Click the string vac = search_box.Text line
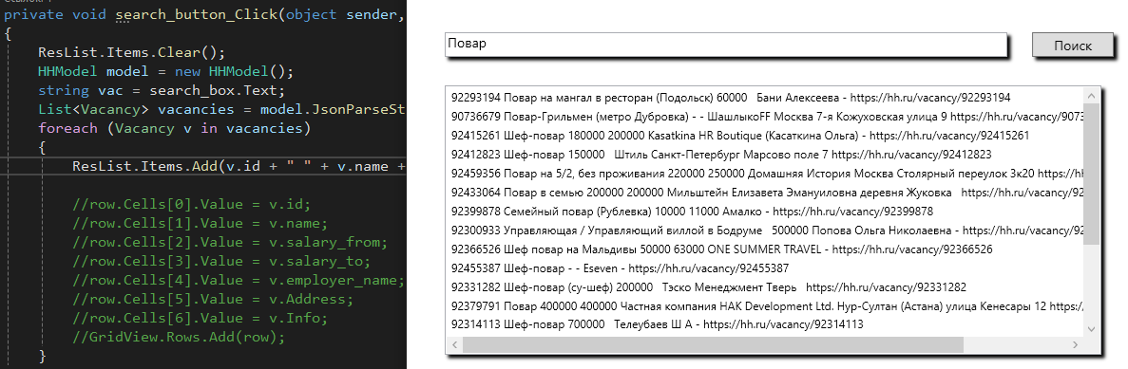Screen dimensions: 1128x369 tap(162, 90)
